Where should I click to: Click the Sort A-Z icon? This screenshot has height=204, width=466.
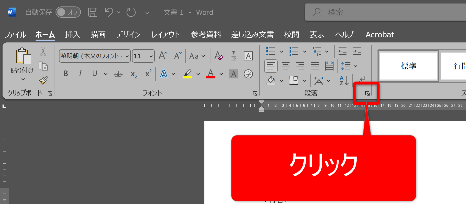[x=344, y=81]
